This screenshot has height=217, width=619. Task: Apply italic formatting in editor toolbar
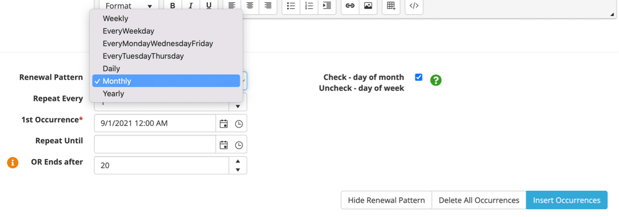pyautogui.click(x=190, y=6)
